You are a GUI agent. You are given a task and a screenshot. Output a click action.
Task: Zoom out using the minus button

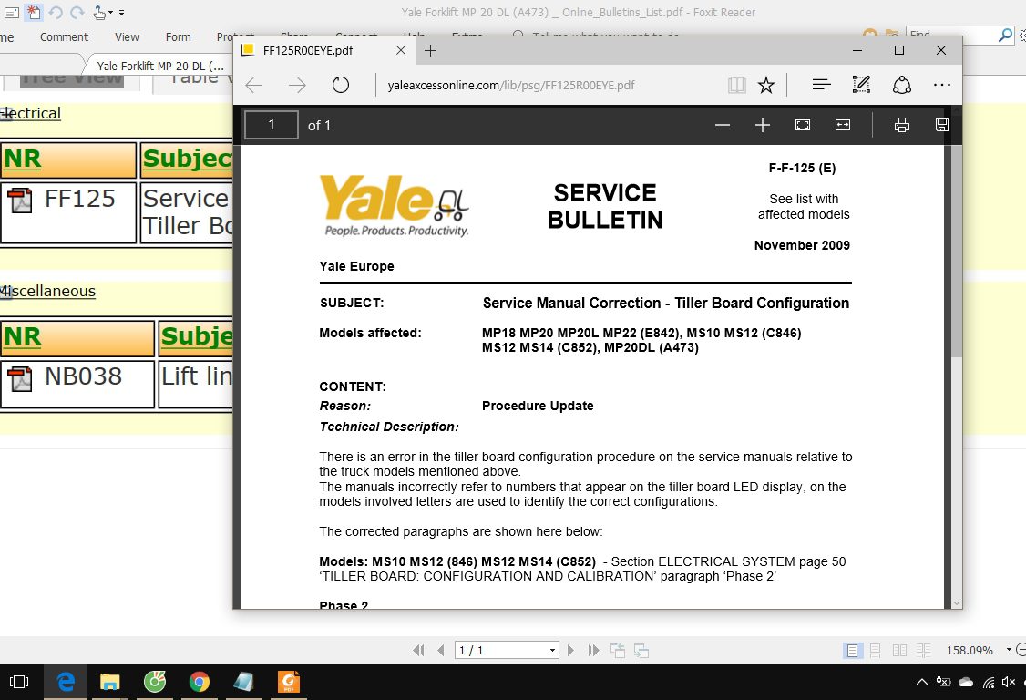click(x=723, y=124)
